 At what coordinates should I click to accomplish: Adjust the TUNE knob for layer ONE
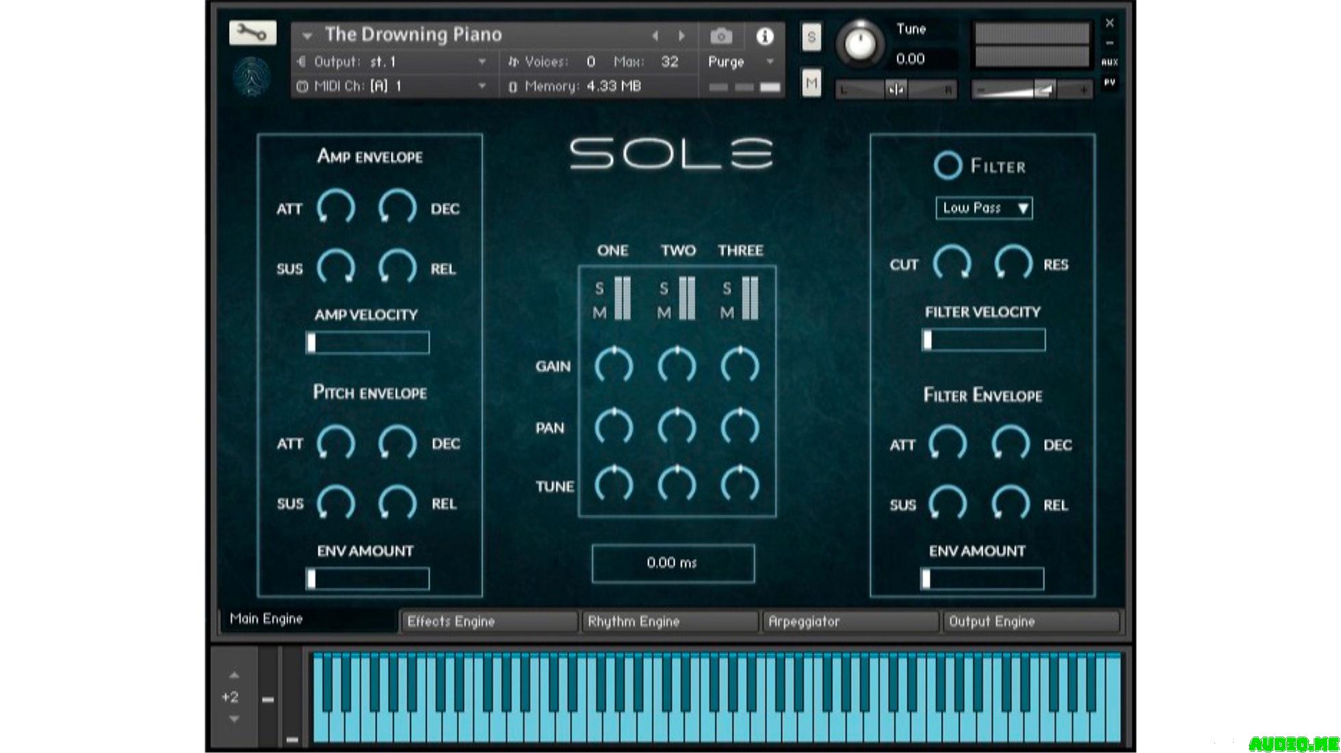[x=614, y=484]
